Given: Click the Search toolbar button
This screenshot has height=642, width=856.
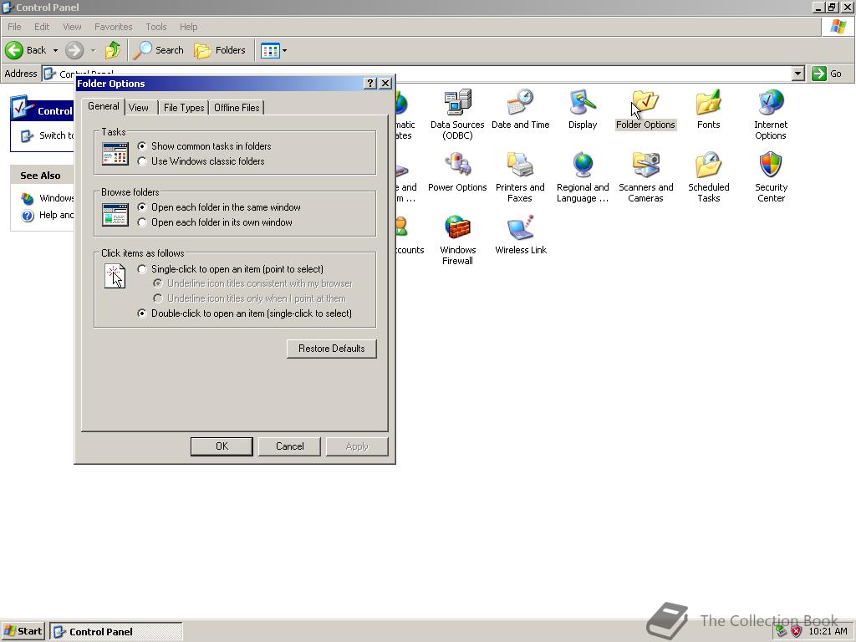Looking at the screenshot, I should 158,50.
